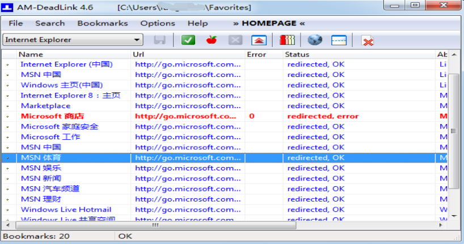Click the colored books toolbar icon

pos(288,40)
